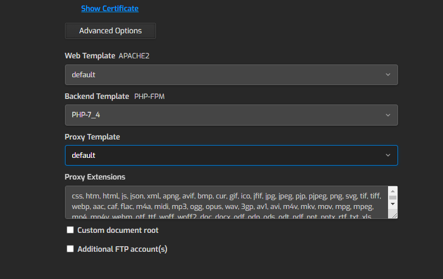443x279 pixels.
Task: Click the Advanced Options button
Action: click(110, 31)
